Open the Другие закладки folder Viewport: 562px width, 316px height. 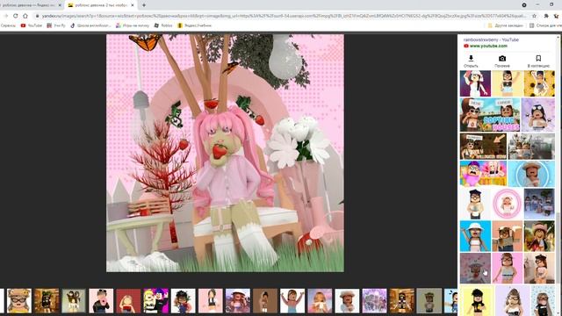click(506, 25)
